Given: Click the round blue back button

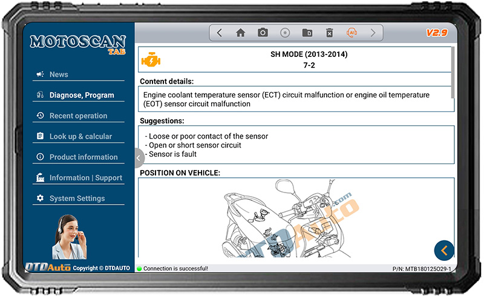Looking at the screenshot, I should point(444,250).
